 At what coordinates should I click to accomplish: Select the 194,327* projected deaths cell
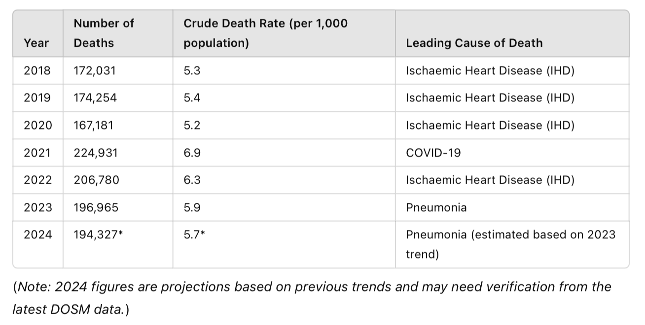pyautogui.click(x=98, y=234)
